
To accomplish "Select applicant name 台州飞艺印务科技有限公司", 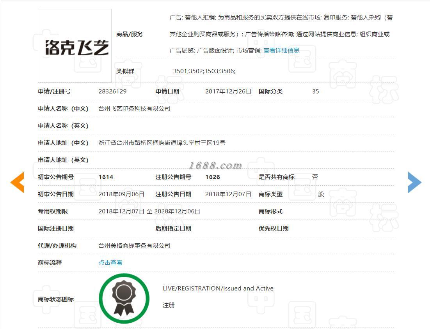I will click(x=134, y=109).
